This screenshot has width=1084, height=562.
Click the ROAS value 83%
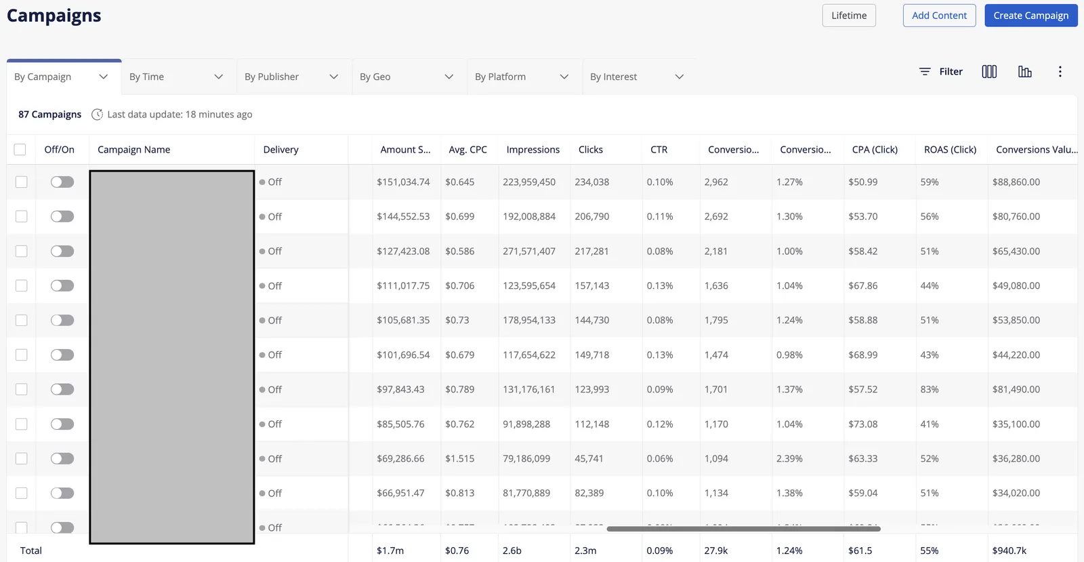click(929, 389)
